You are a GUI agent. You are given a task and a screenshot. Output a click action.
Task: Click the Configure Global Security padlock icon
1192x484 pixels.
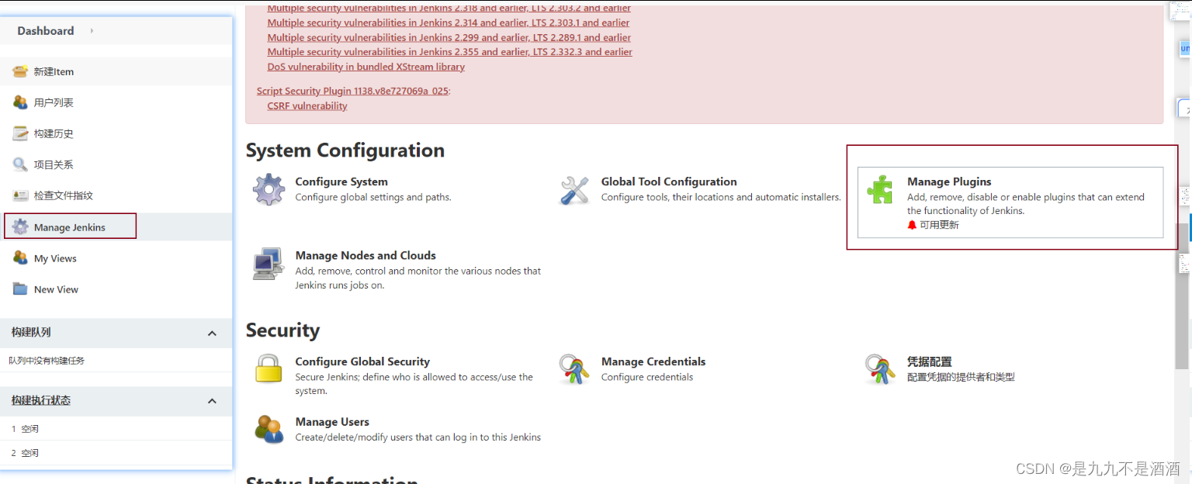(x=269, y=368)
